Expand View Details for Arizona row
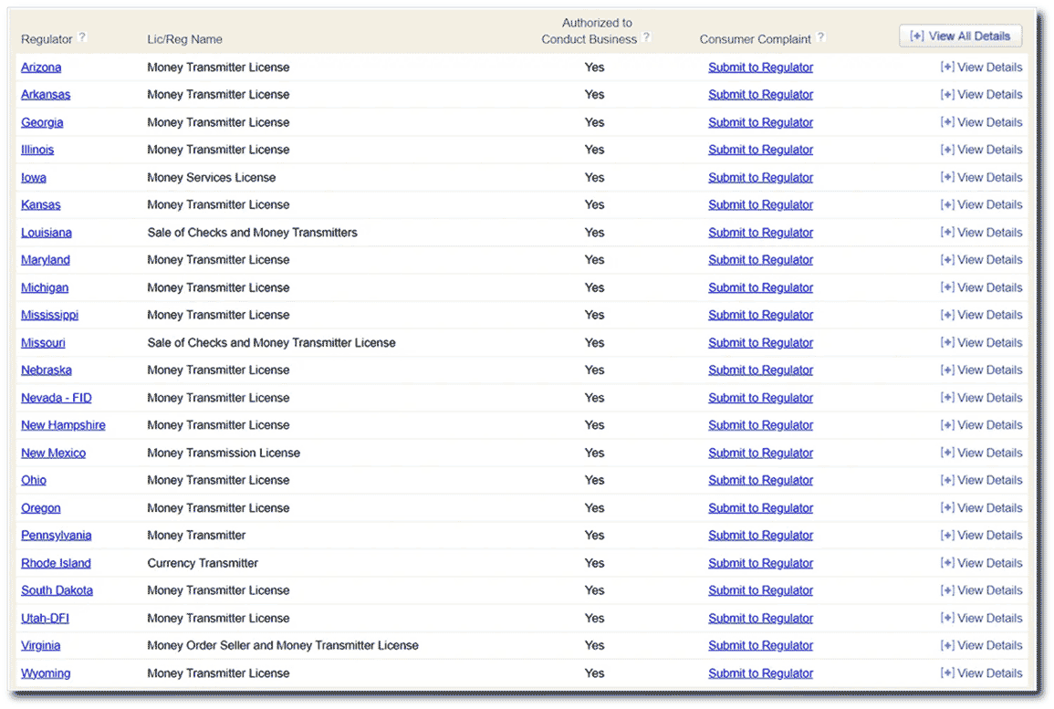1054x709 pixels. [981, 68]
